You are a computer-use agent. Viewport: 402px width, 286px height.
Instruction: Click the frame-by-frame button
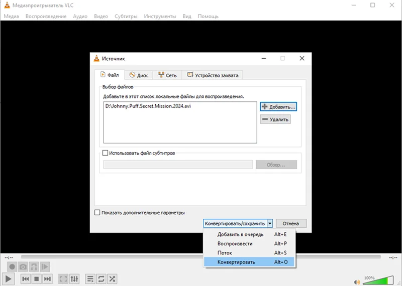[45, 267]
